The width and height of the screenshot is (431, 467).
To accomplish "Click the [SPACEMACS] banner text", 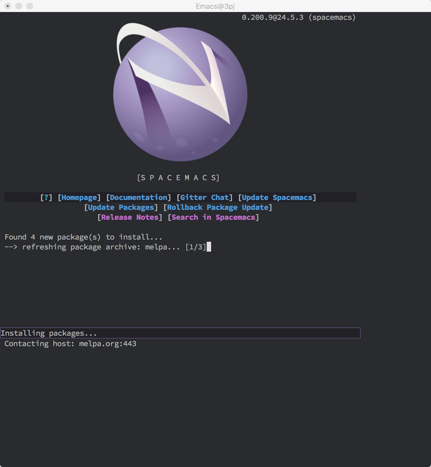I will [x=179, y=178].
